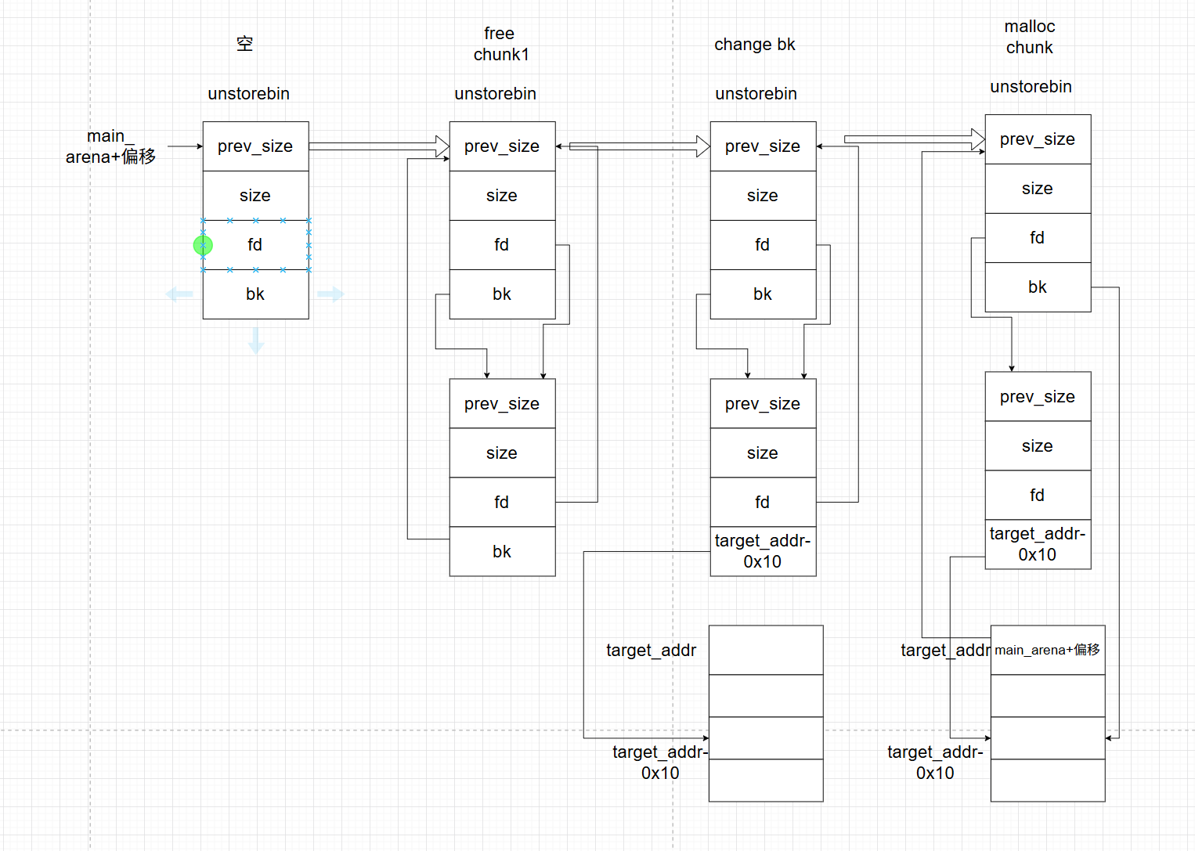Image resolution: width=1195 pixels, height=851 pixels.
Task: Click the left-pointing light blue connect arrow
Action: tap(179, 294)
